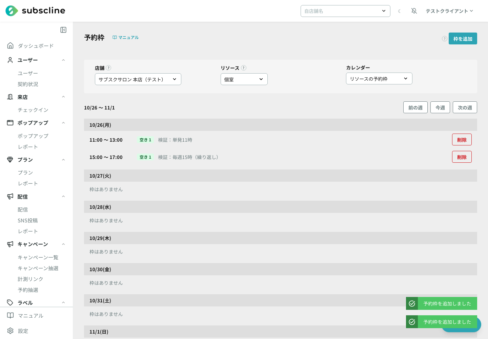The width and height of the screenshot is (488, 339).
Task: Collapse the 配信 section chevron
Action: (63, 196)
